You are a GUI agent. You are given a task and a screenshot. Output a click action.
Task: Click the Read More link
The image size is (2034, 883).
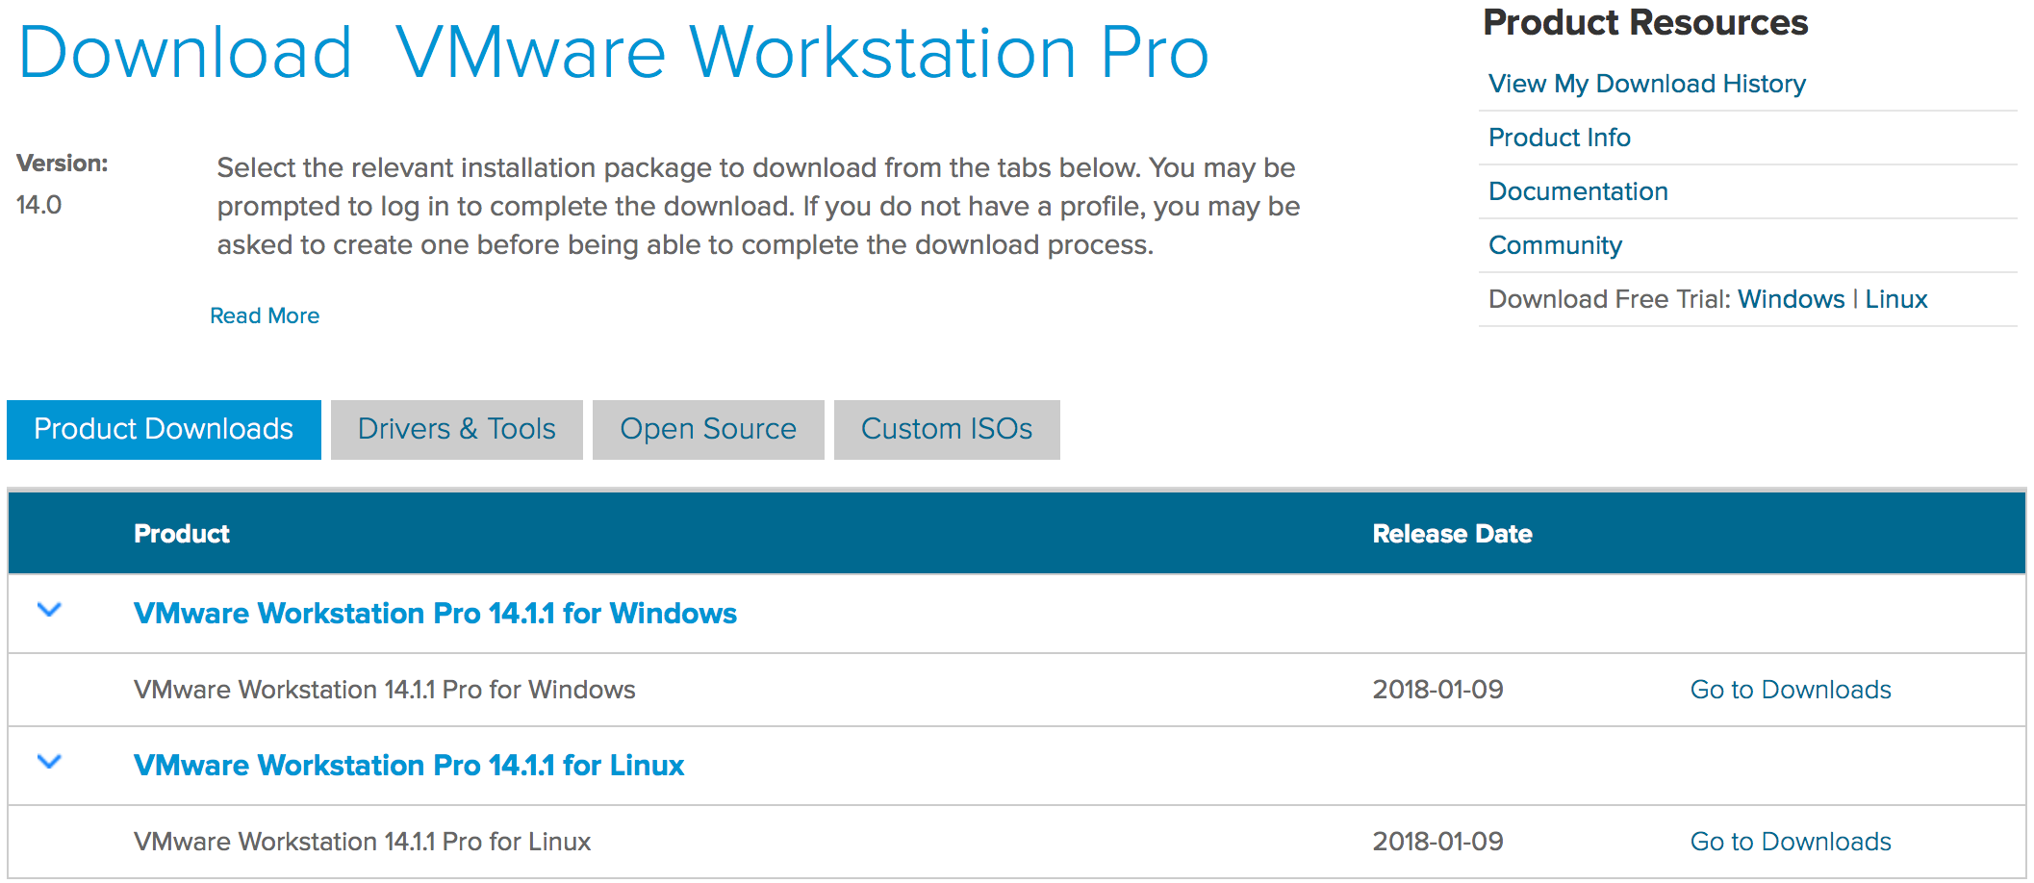point(265,315)
